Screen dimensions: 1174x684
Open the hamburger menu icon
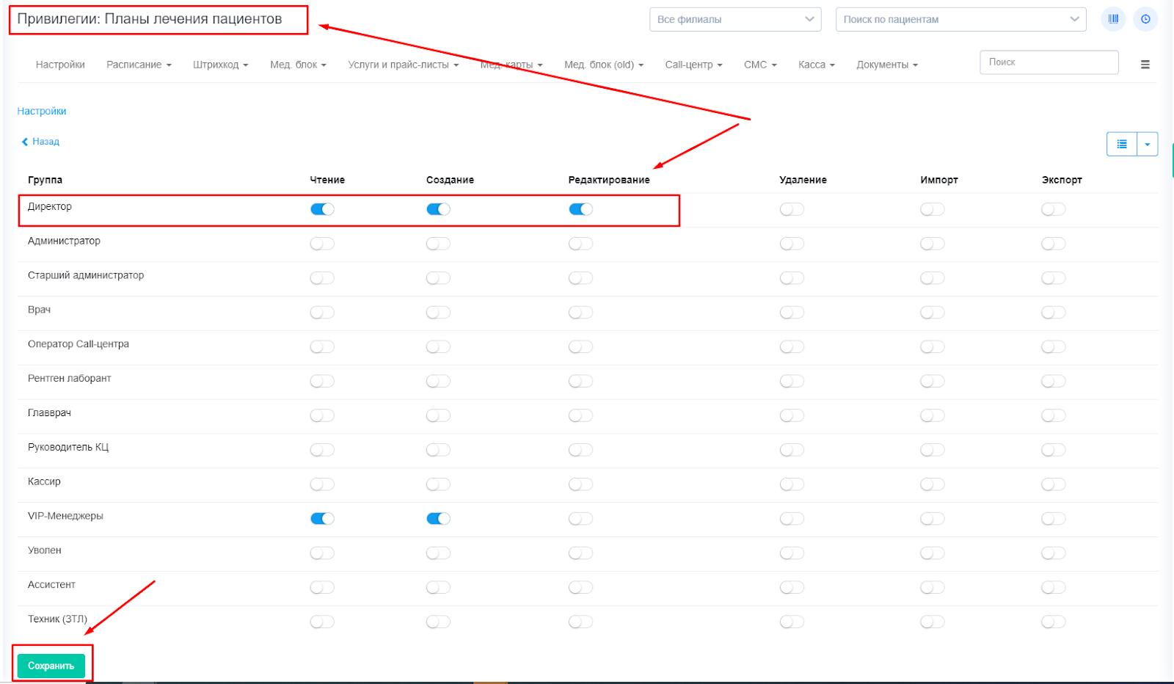(1145, 65)
